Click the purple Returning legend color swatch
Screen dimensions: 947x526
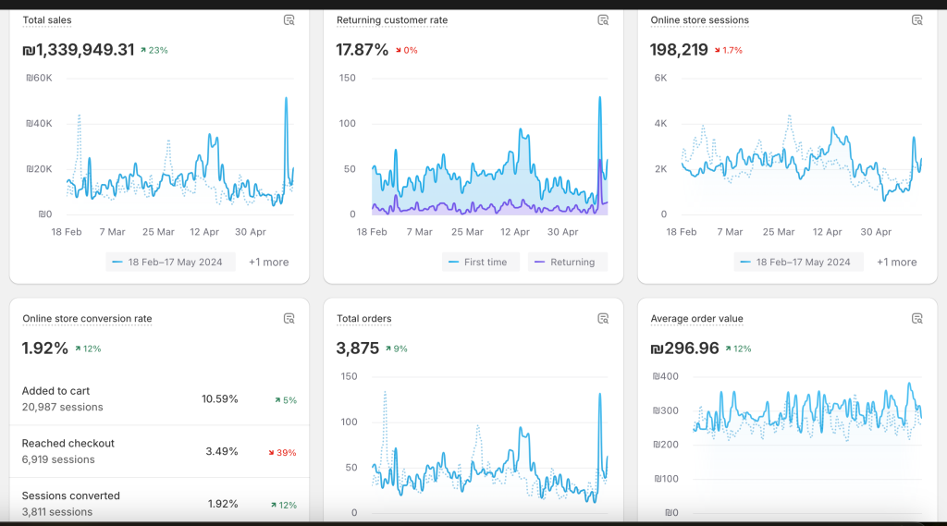coord(540,263)
